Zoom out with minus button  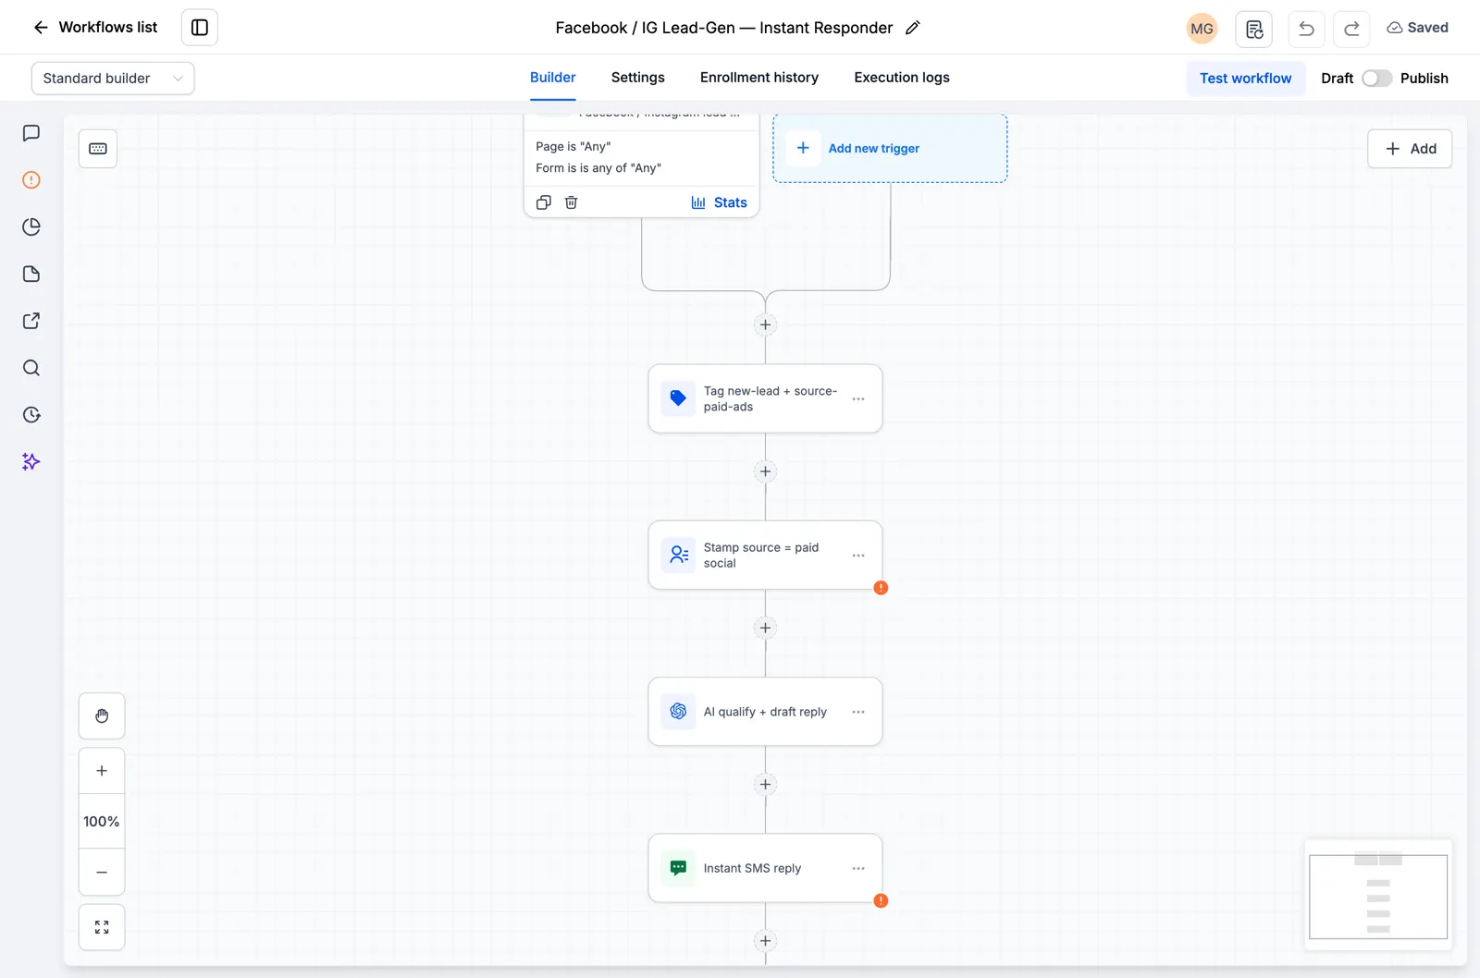102,873
